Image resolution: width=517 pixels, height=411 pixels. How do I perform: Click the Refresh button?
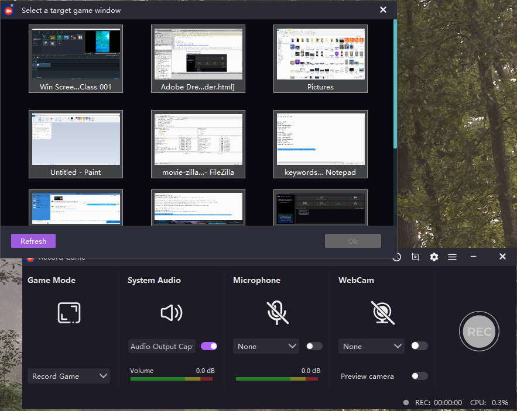pos(33,241)
